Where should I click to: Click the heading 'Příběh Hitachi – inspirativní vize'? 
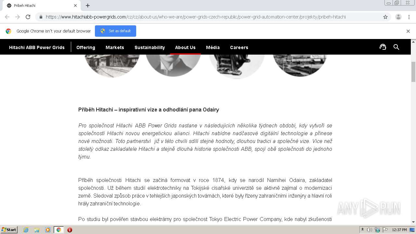click(x=149, y=110)
